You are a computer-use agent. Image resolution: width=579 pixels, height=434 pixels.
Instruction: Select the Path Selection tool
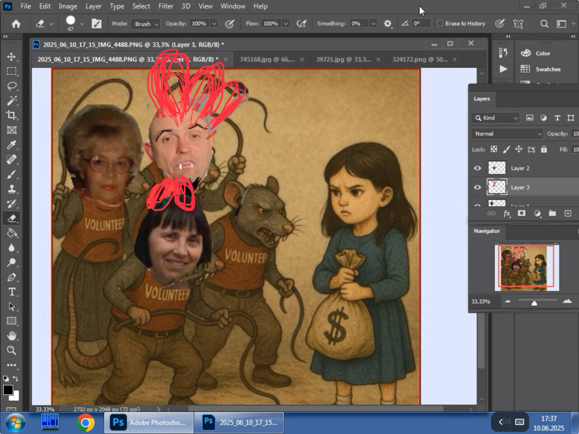point(12,307)
